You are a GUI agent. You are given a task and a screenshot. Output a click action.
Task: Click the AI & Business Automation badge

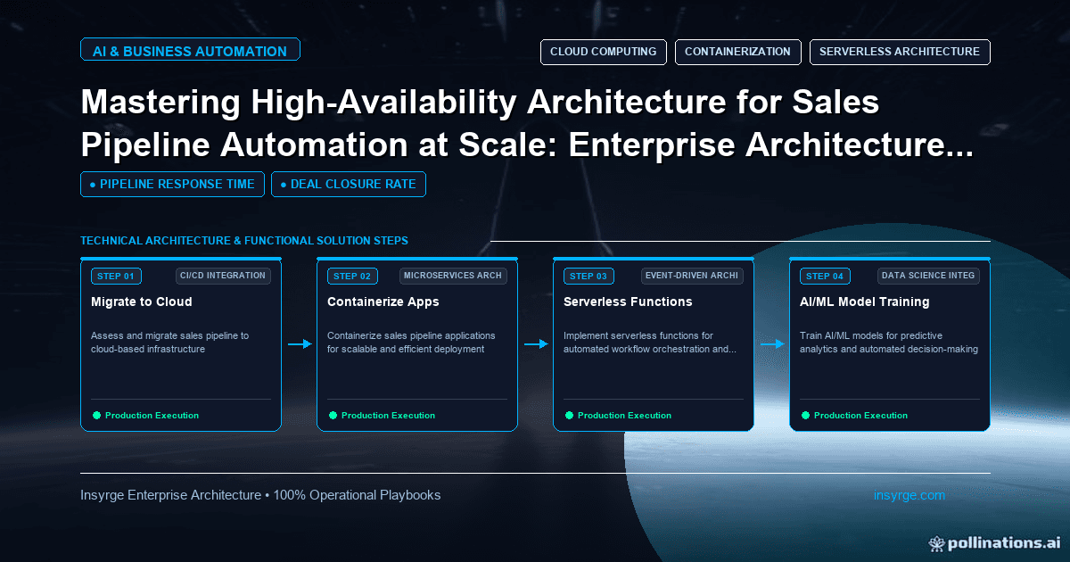(190, 51)
